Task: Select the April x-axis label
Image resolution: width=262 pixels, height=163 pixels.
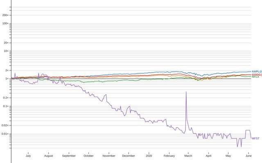Action: pos(208,156)
